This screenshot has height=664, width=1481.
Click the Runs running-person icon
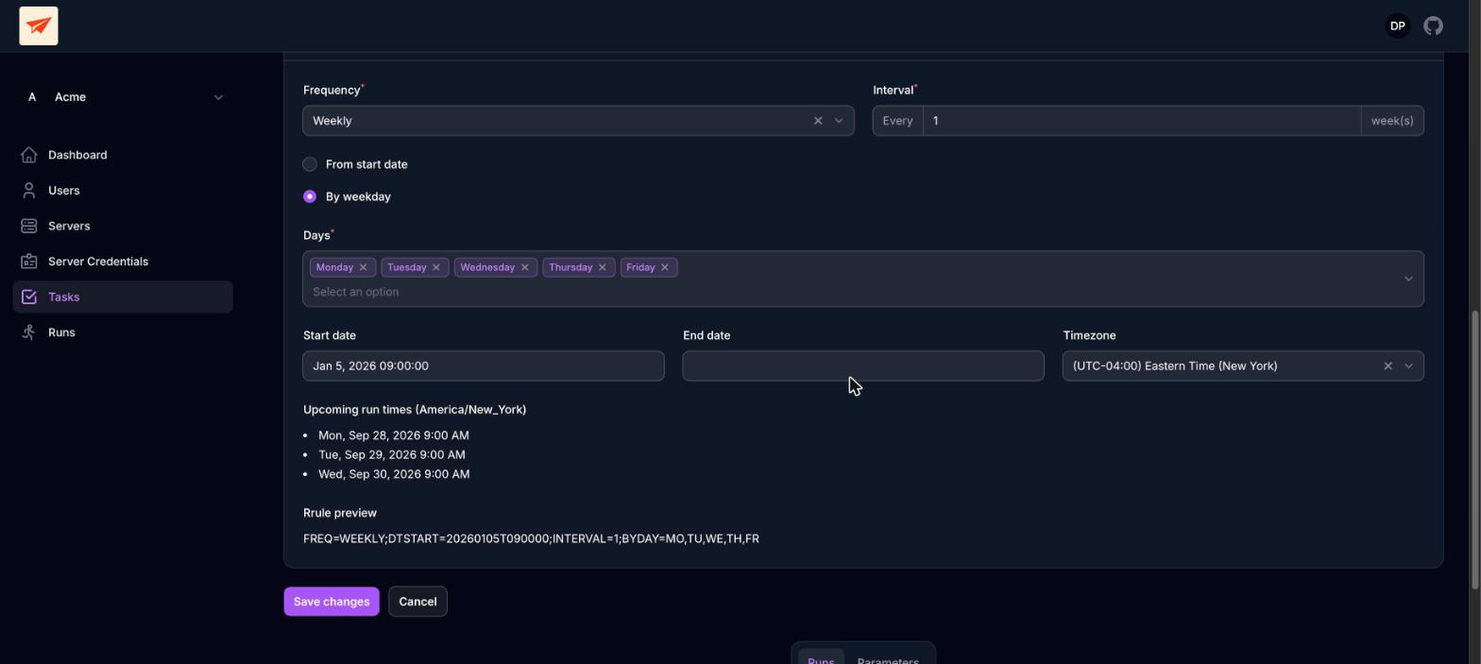[x=29, y=332]
